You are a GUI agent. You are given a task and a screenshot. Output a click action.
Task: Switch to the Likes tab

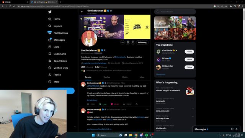142,77
